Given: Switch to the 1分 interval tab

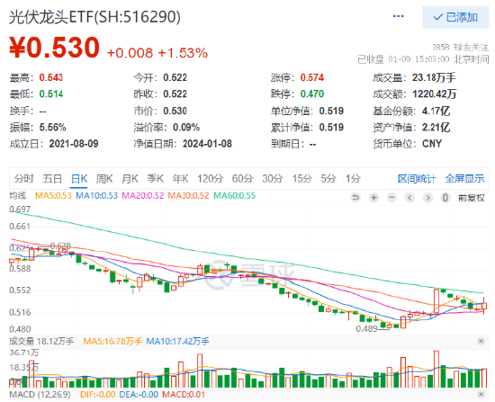Looking at the screenshot, I should point(353,179).
